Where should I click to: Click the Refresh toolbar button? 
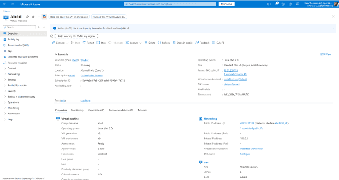tap(164, 43)
